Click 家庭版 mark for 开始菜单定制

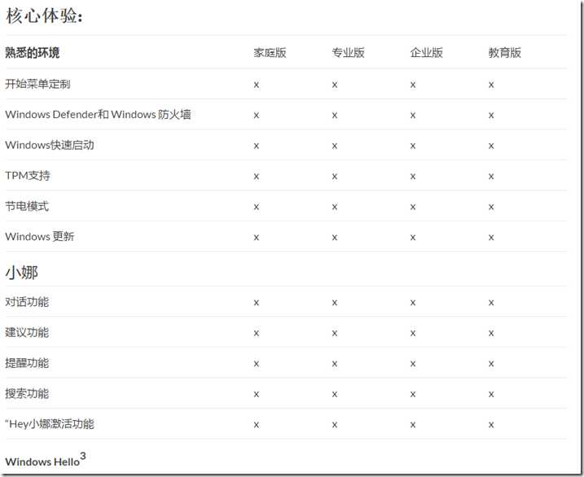[x=257, y=85]
